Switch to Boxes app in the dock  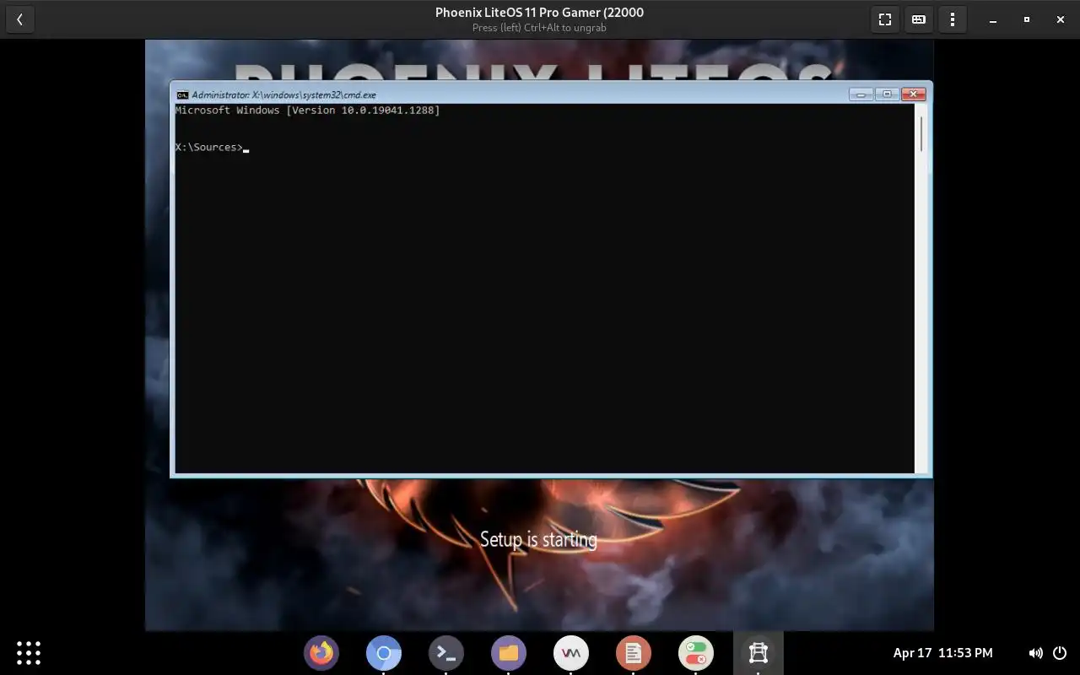coord(759,653)
